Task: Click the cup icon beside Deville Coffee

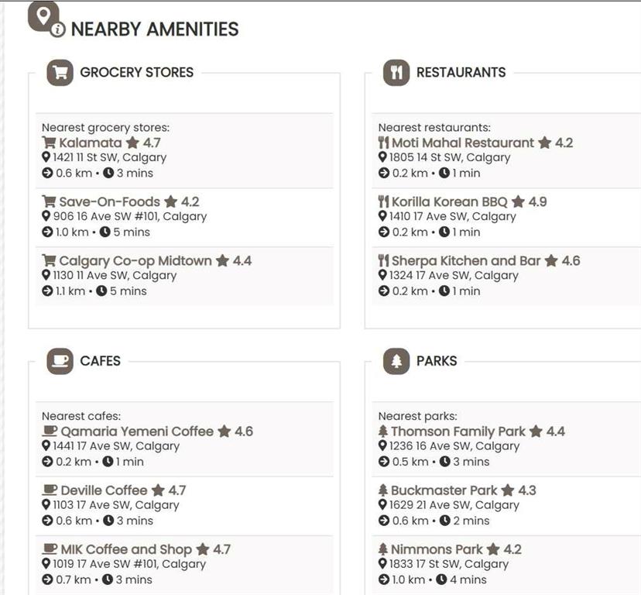Action: click(x=50, y=490)
